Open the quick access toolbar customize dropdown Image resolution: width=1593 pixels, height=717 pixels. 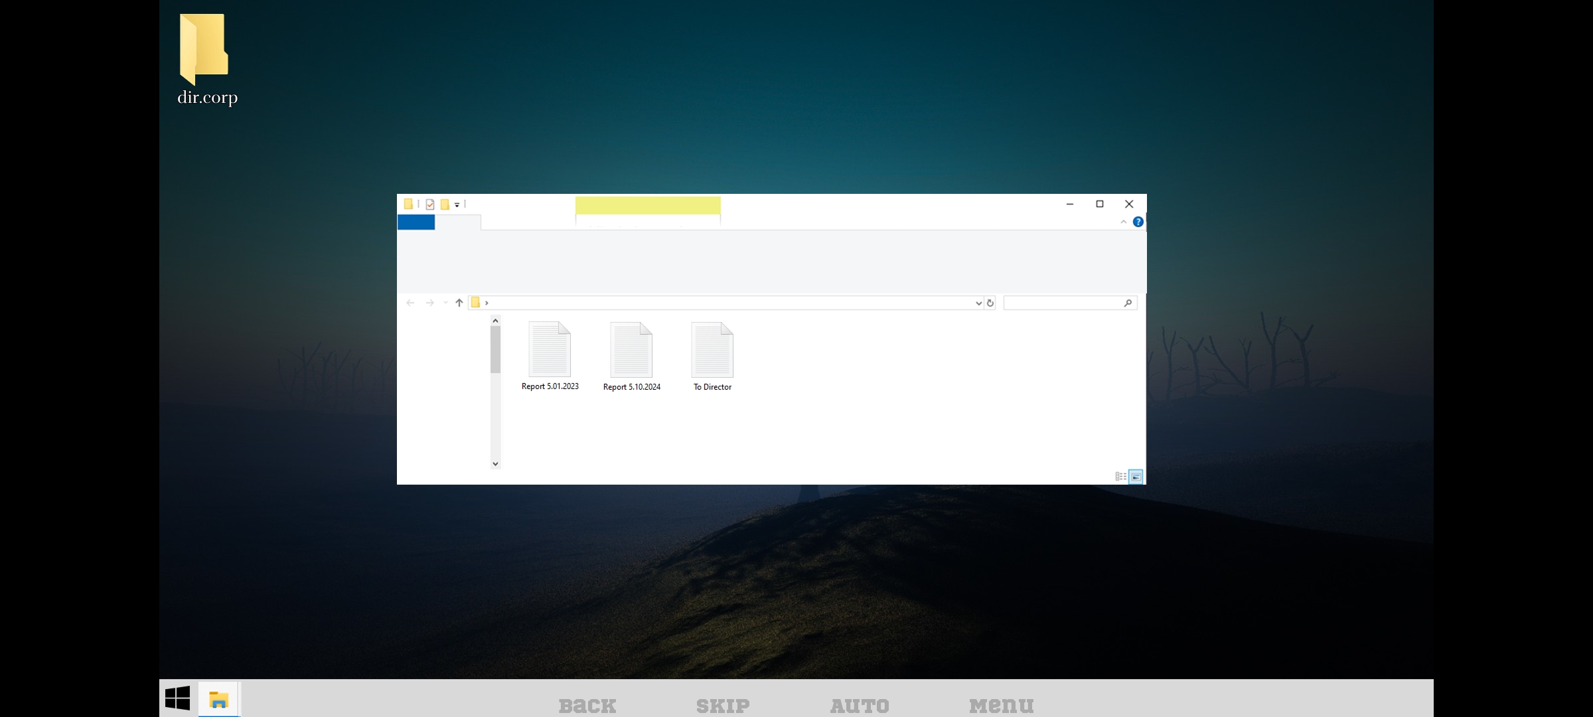pos(457,204)
